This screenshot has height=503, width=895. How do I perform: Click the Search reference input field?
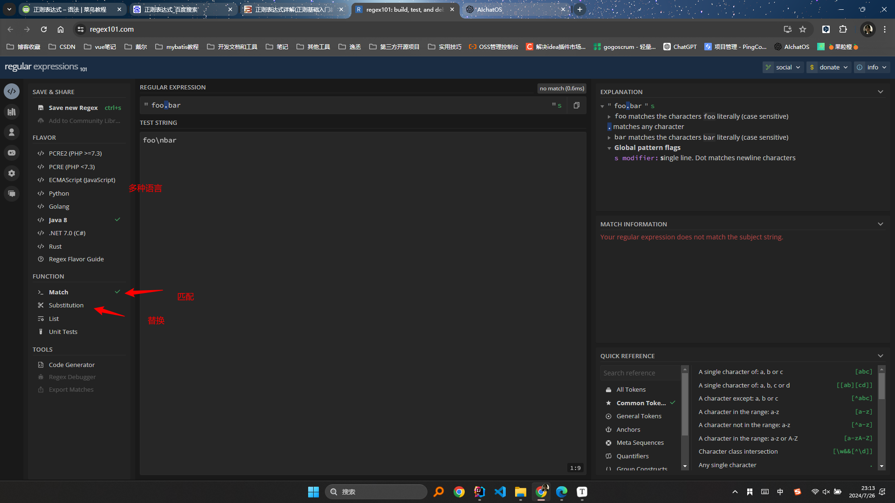coord(640,373)
